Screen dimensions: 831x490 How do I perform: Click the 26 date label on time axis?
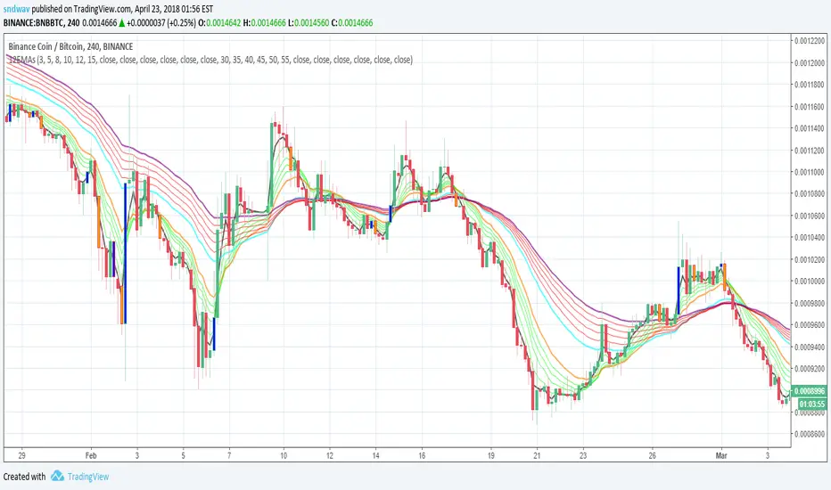[652, 455]
